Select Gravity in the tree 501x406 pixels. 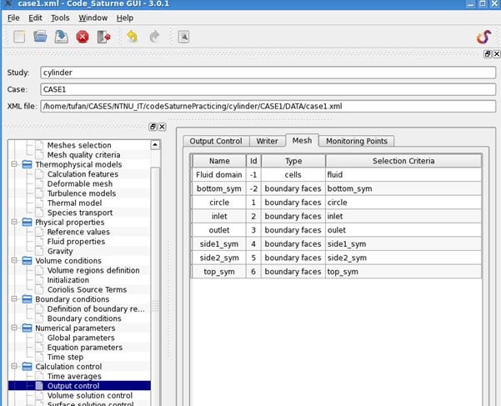click(x=60, y=251)
